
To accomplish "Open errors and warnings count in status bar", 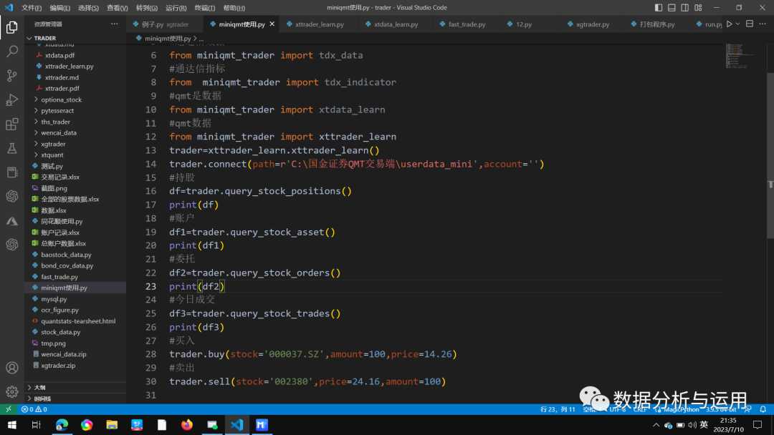I will tap(34, 409).
